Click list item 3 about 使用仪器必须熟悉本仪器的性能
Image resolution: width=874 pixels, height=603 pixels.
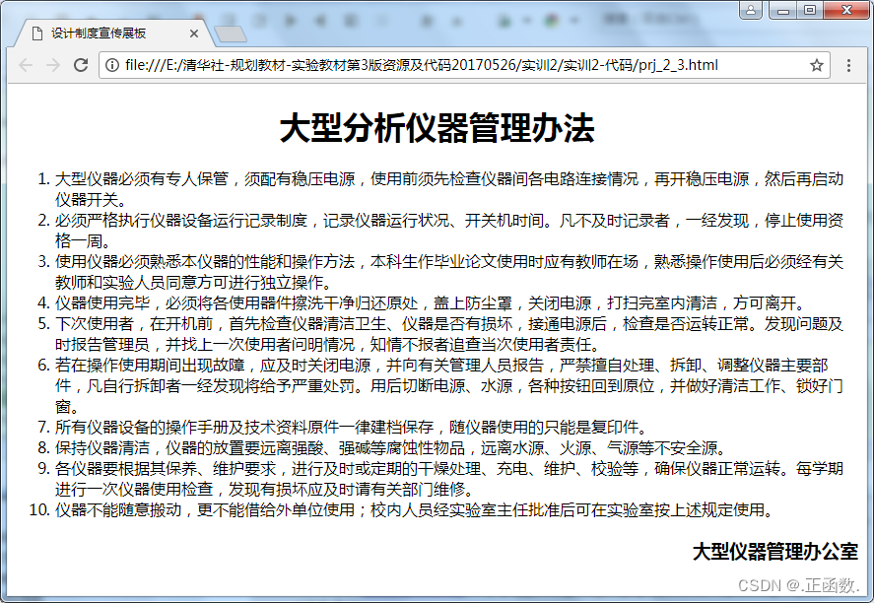(x=448, y=271)
